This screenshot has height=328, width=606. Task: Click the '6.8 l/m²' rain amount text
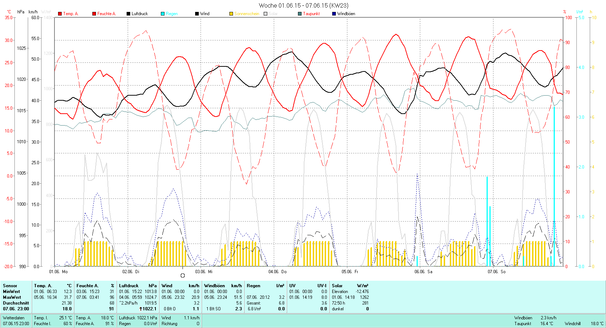point(254,309)
